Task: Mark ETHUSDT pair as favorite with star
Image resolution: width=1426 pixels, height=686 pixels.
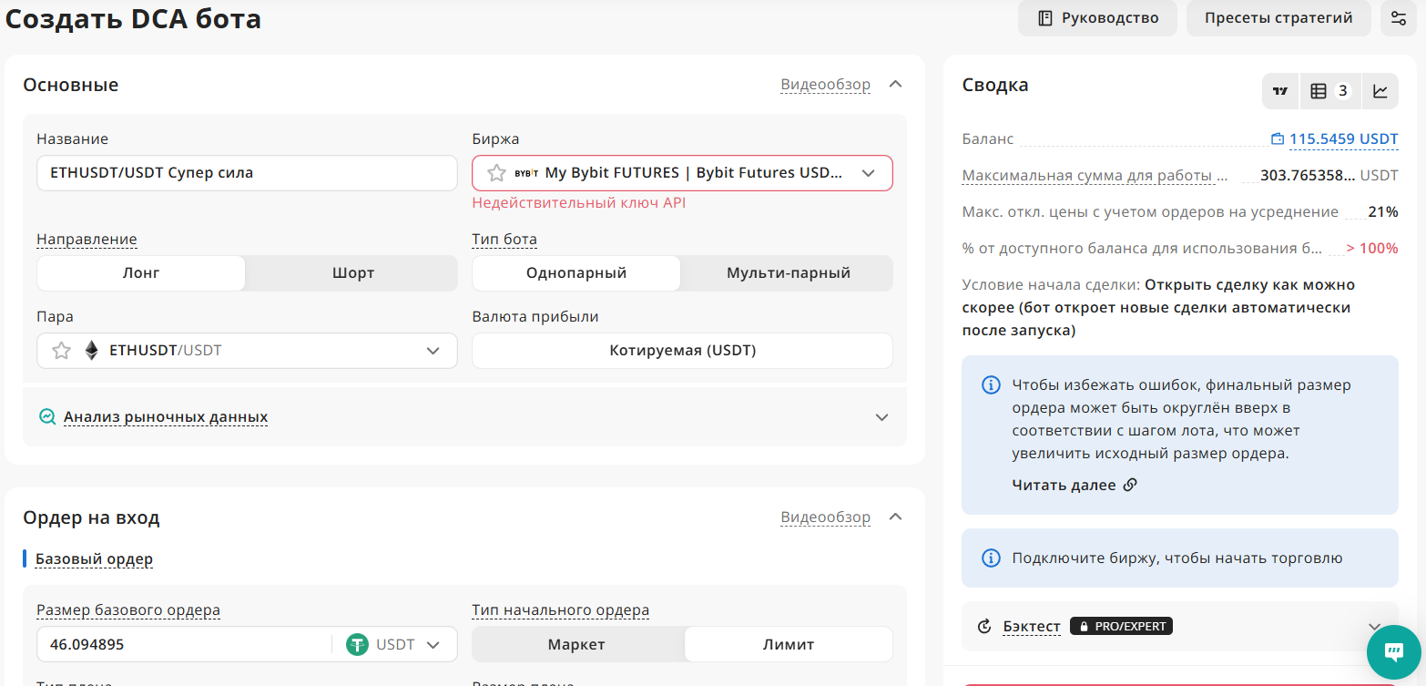Action: (61, 351)
